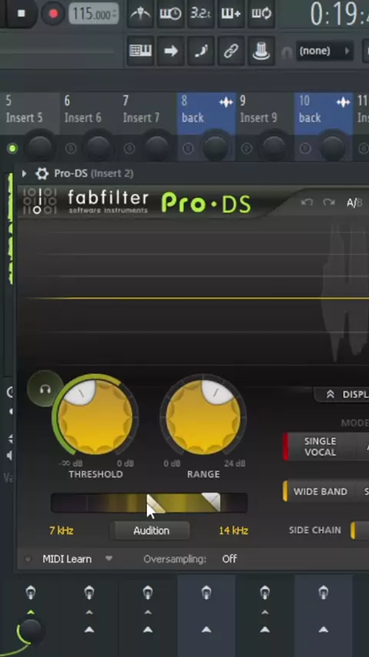Toggle headphone audition triggering icon

click(x=45, y=390)
